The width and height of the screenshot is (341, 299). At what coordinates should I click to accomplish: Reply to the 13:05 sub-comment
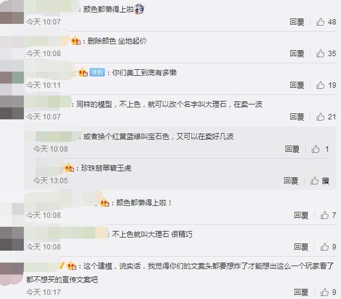click(x=291, y=180)
